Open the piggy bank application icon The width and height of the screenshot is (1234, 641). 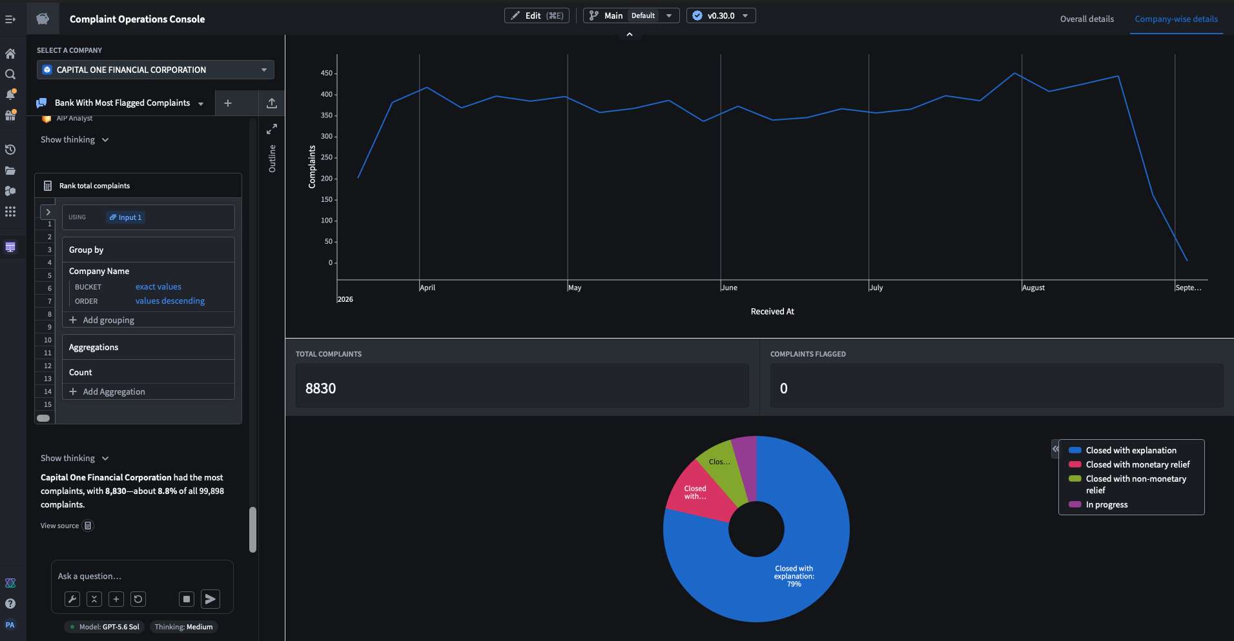[x=43, y=19]
